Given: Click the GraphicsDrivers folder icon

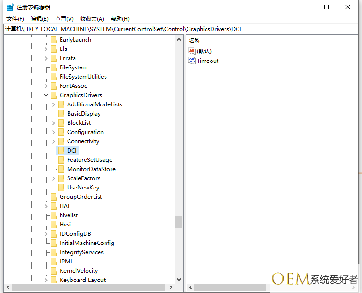Looking at the screenshot, I should click(x=54, y=95).
